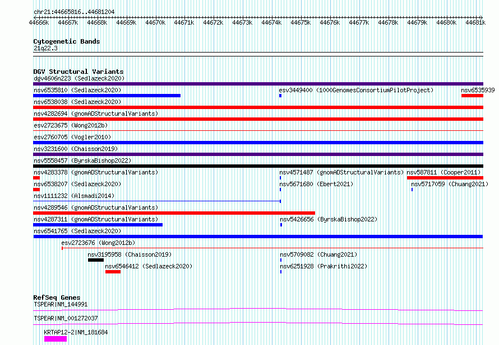Screen dimensions: 499x345
Task: Click the nsv5671680 (Ebert2021) blue marker
Action: tap(280, 190)
